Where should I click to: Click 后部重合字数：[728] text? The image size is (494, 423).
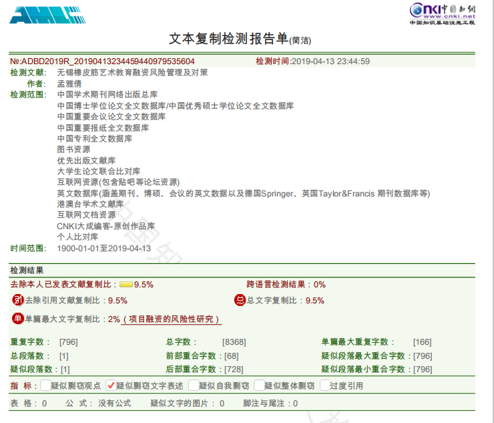pyautogui.click(x=204, y=369)
